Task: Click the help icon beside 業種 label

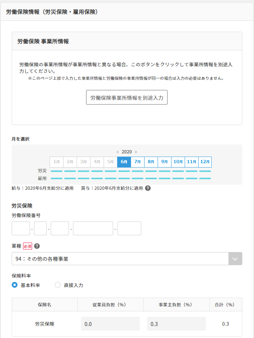Action: (37, 246)
